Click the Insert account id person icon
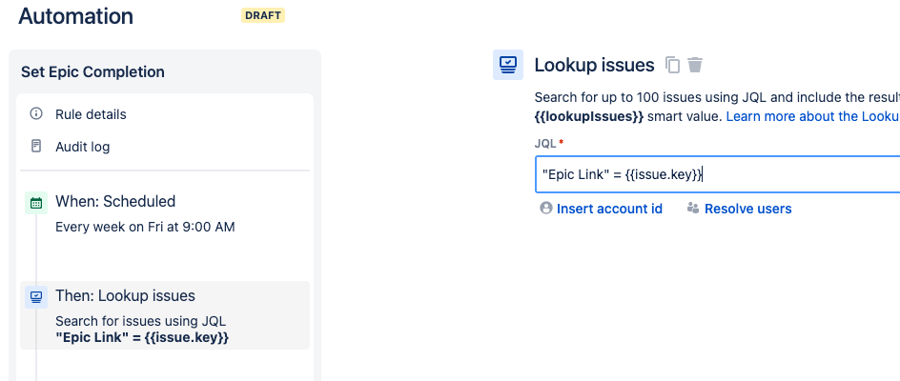Image resolution: width=900 pixels, height=381 pixels. click(x=546, y=208)
